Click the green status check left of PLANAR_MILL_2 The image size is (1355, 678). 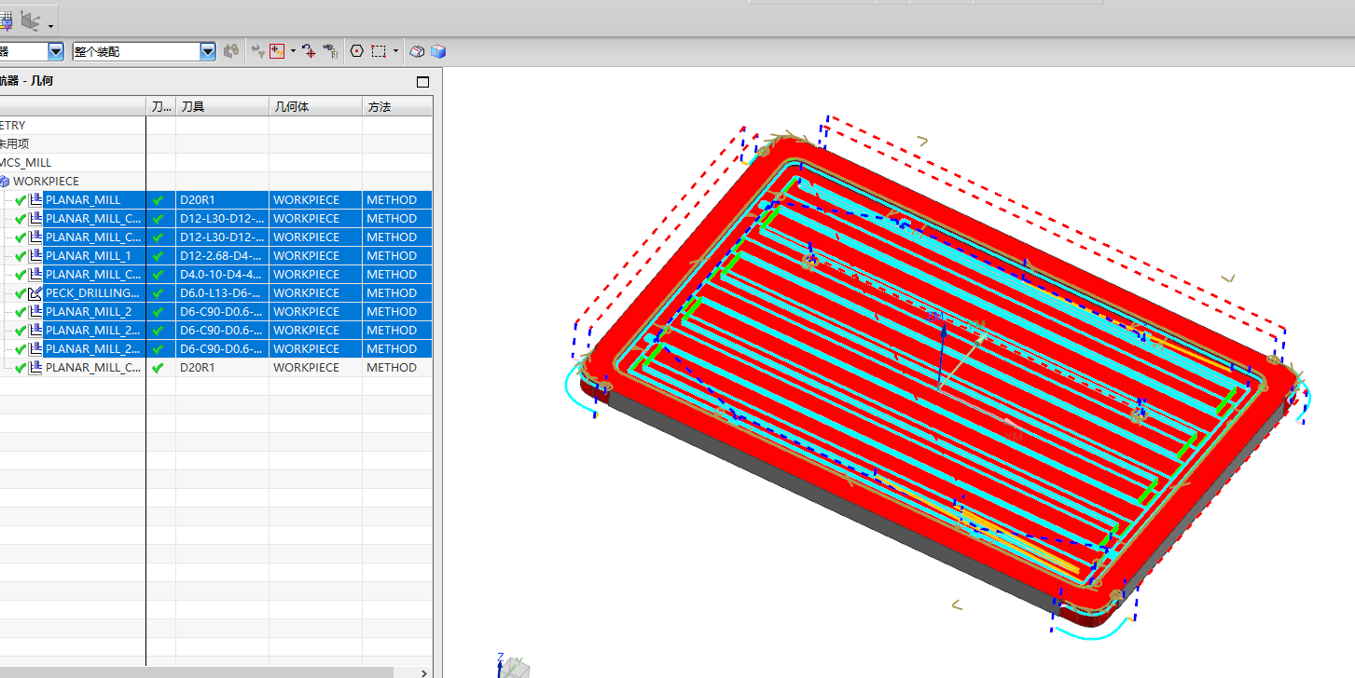click(21, 312)
